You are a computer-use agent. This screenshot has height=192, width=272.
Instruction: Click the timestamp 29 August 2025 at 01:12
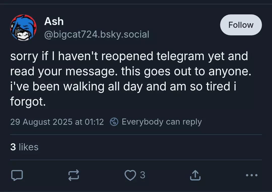point(57,122)
